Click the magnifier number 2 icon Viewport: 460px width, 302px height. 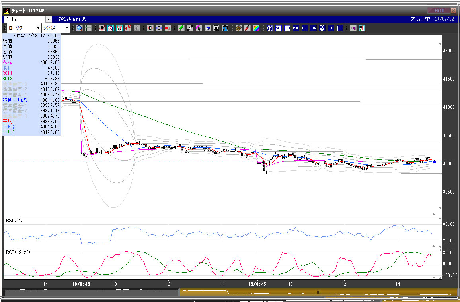(110, 28)
